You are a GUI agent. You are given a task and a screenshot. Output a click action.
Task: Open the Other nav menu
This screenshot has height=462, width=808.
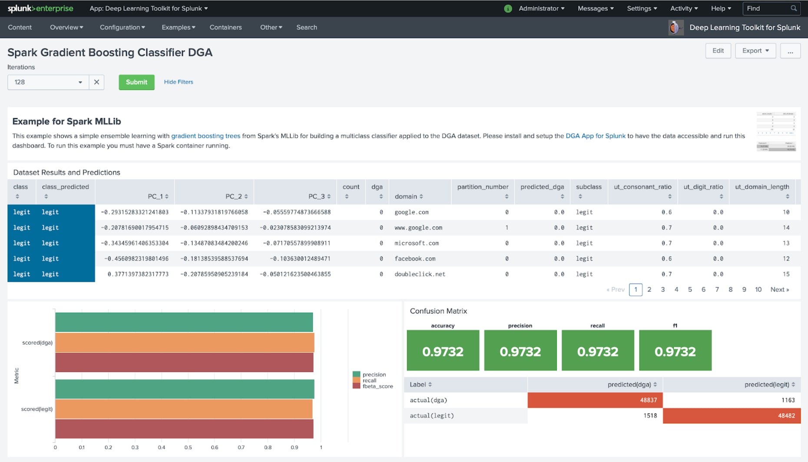coord(271,27)
